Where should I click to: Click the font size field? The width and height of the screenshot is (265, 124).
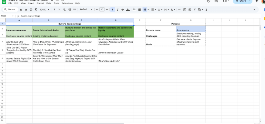(102, 10)
